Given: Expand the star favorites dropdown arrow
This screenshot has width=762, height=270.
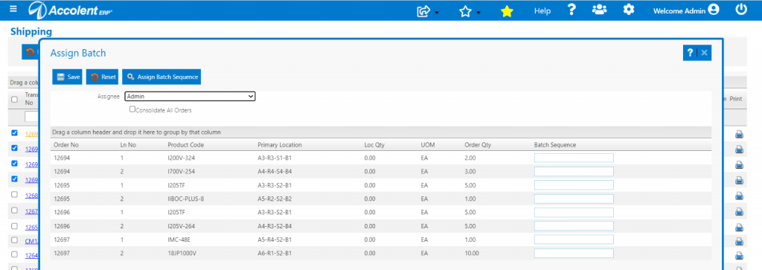Looking at the screenshot, I should click(x=478, y=12).
